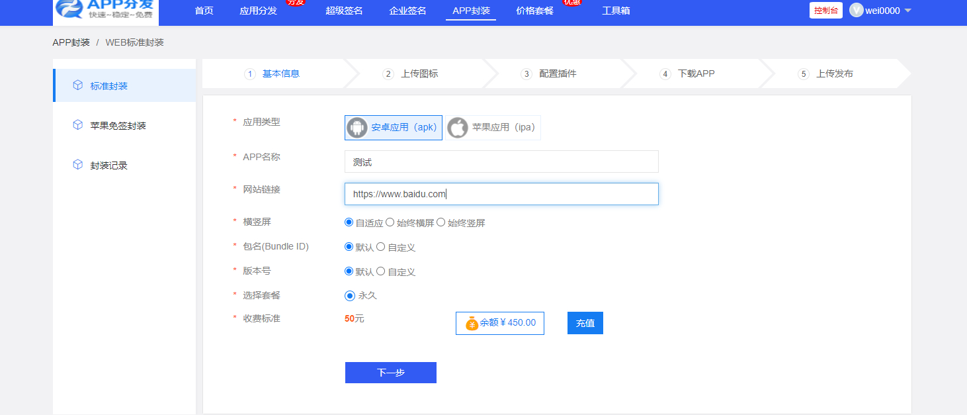The image size is (967, 415).
Task: Click the cube icon beside 标准封装
Action: [77, 85]
